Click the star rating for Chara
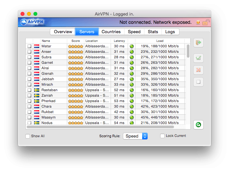This screenshot has width=229, height=172. coord(76,107)
